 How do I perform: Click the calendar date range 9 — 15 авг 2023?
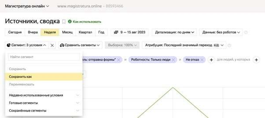tap(130, 32)
